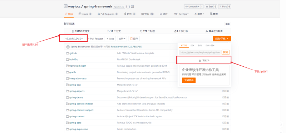Screen dimensions: 286x133
Task: Click the + Issue button
Action: (x=110, y=39)
